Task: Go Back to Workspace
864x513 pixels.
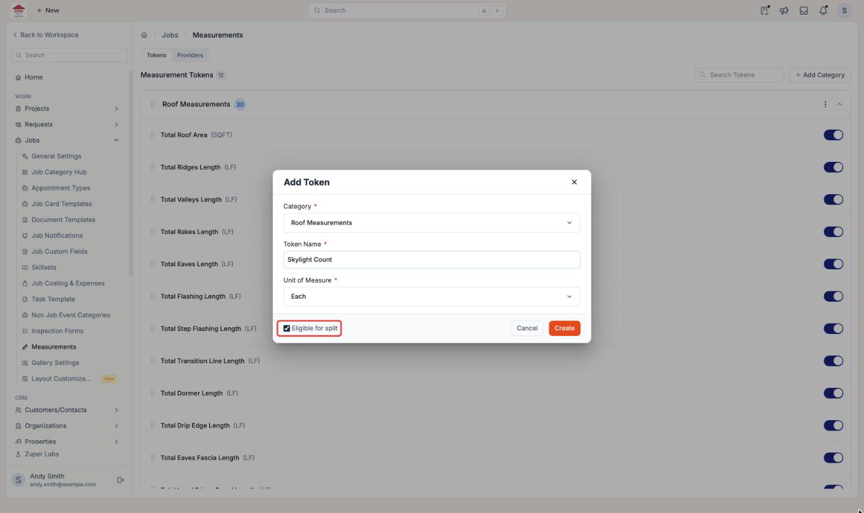Action: (x=46, y=35)
